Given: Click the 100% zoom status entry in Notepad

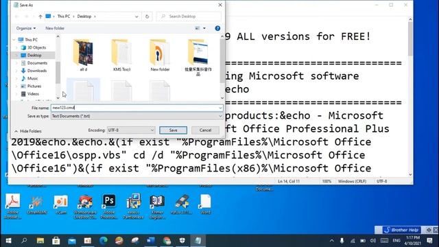Looking at the screenshot, I should [x=327, y=181].
